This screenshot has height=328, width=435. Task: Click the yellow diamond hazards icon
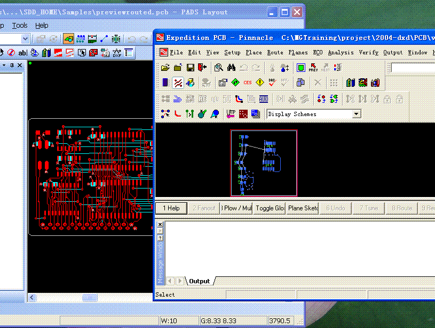point(260,83)
